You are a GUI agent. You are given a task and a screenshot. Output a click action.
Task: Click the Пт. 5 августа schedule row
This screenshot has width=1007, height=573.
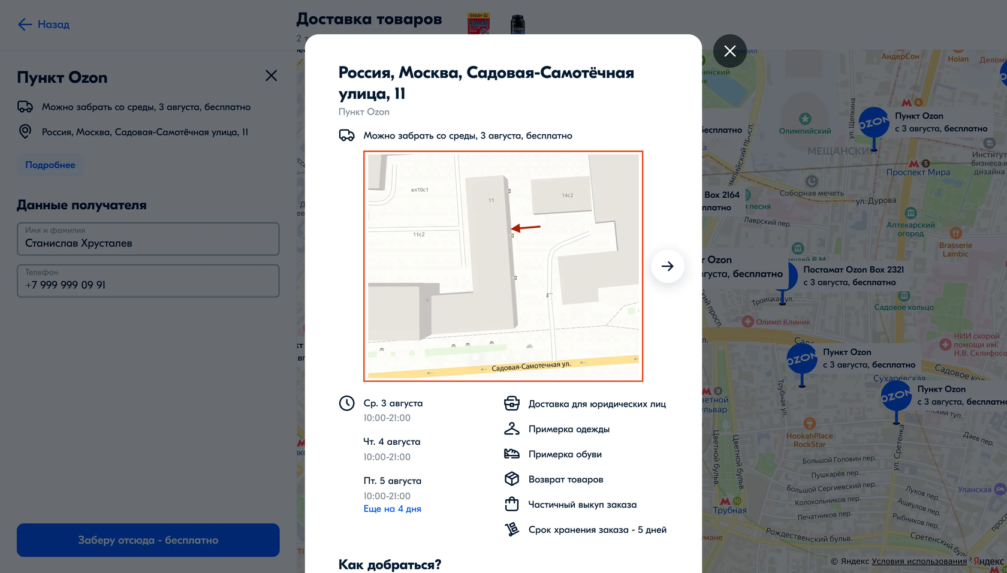392,488
